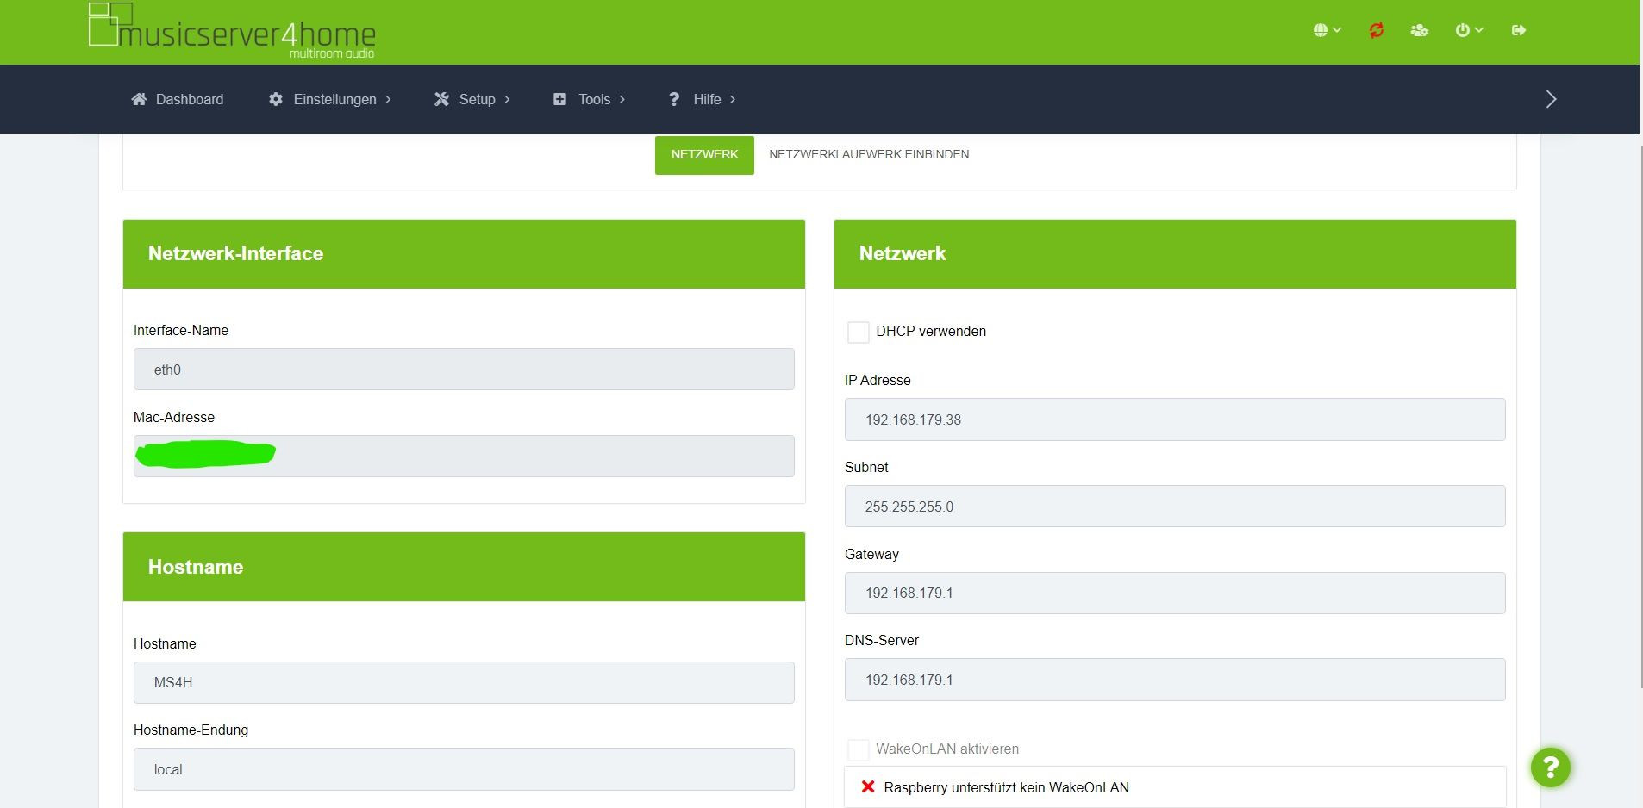
Task: Open the power options dropdown
Action: 1469,30
